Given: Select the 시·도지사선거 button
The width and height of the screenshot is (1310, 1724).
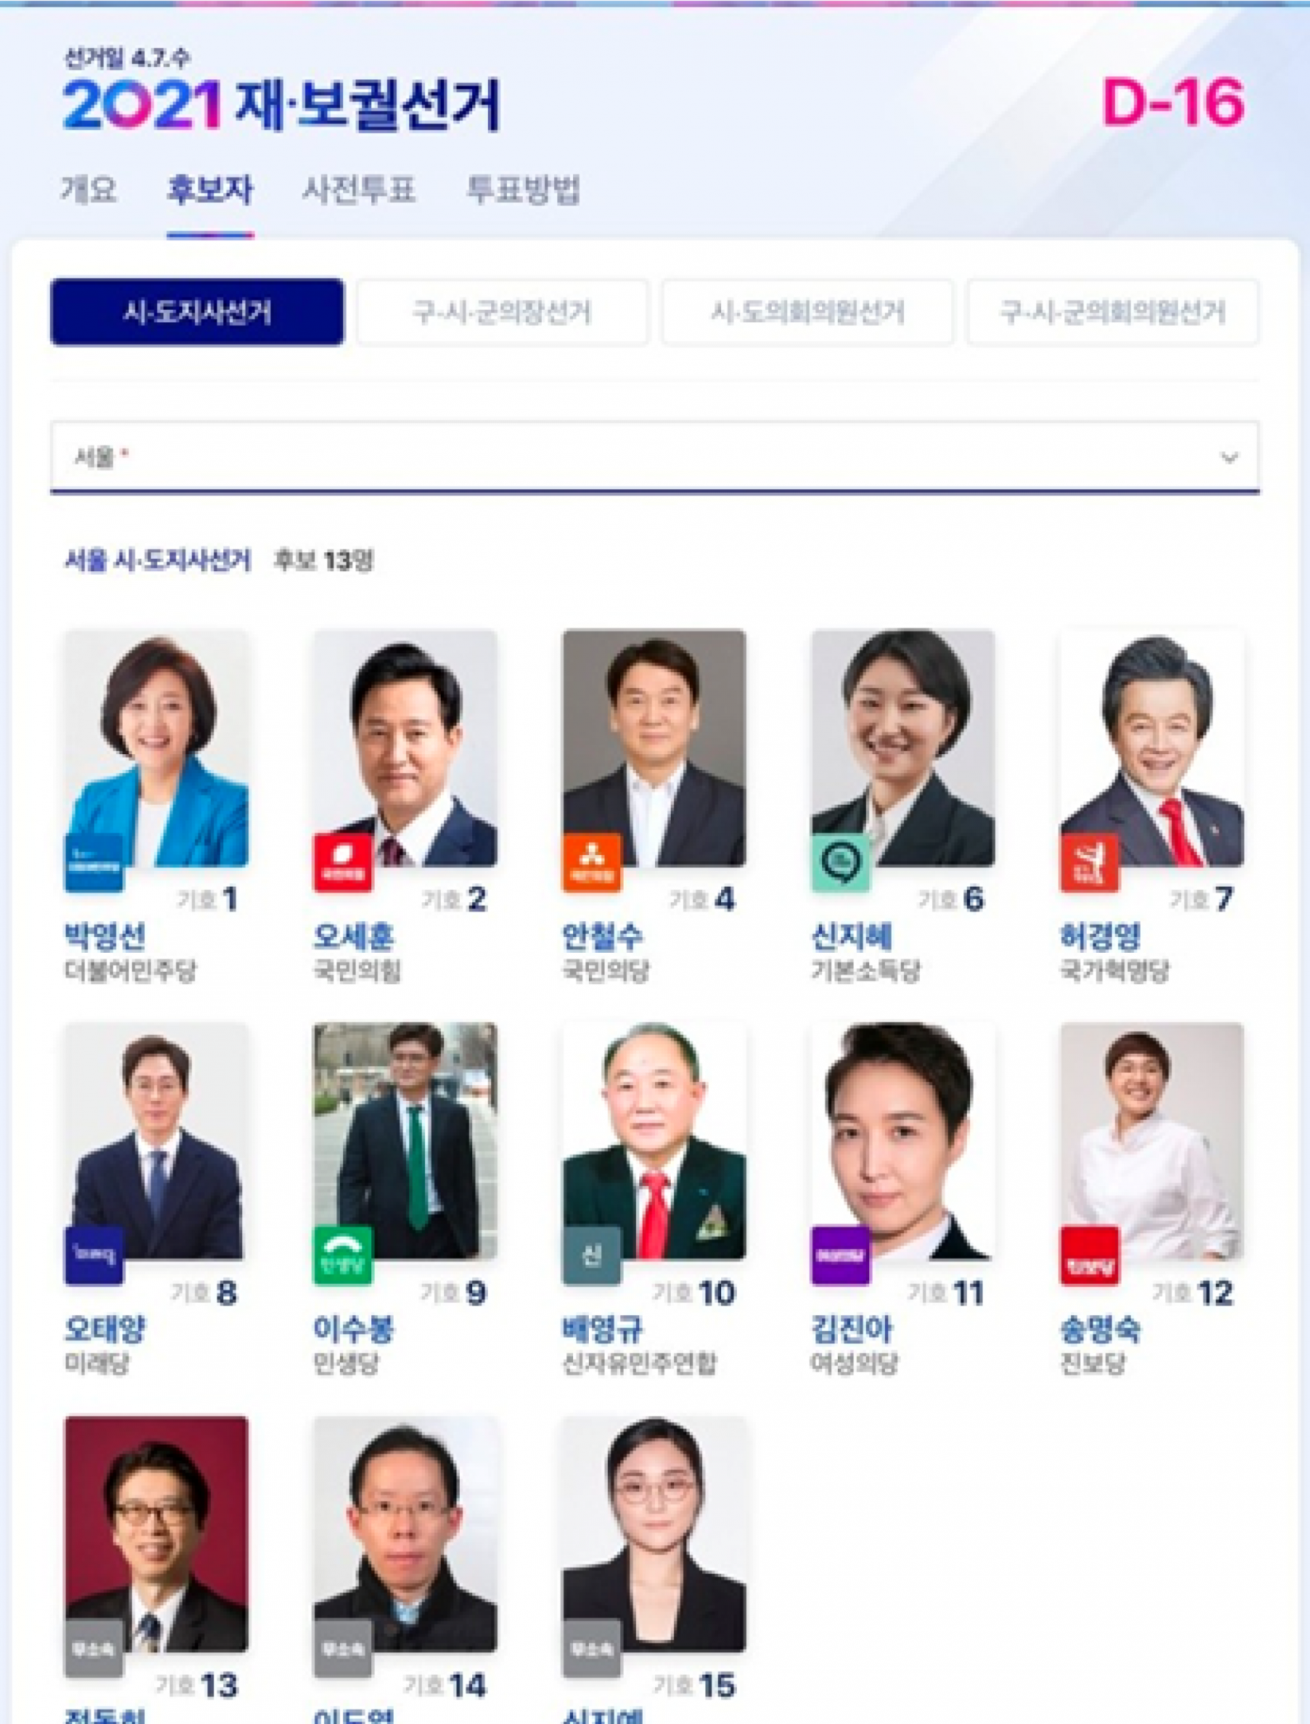Looking at the screenshot, I should tap(197, 313).
